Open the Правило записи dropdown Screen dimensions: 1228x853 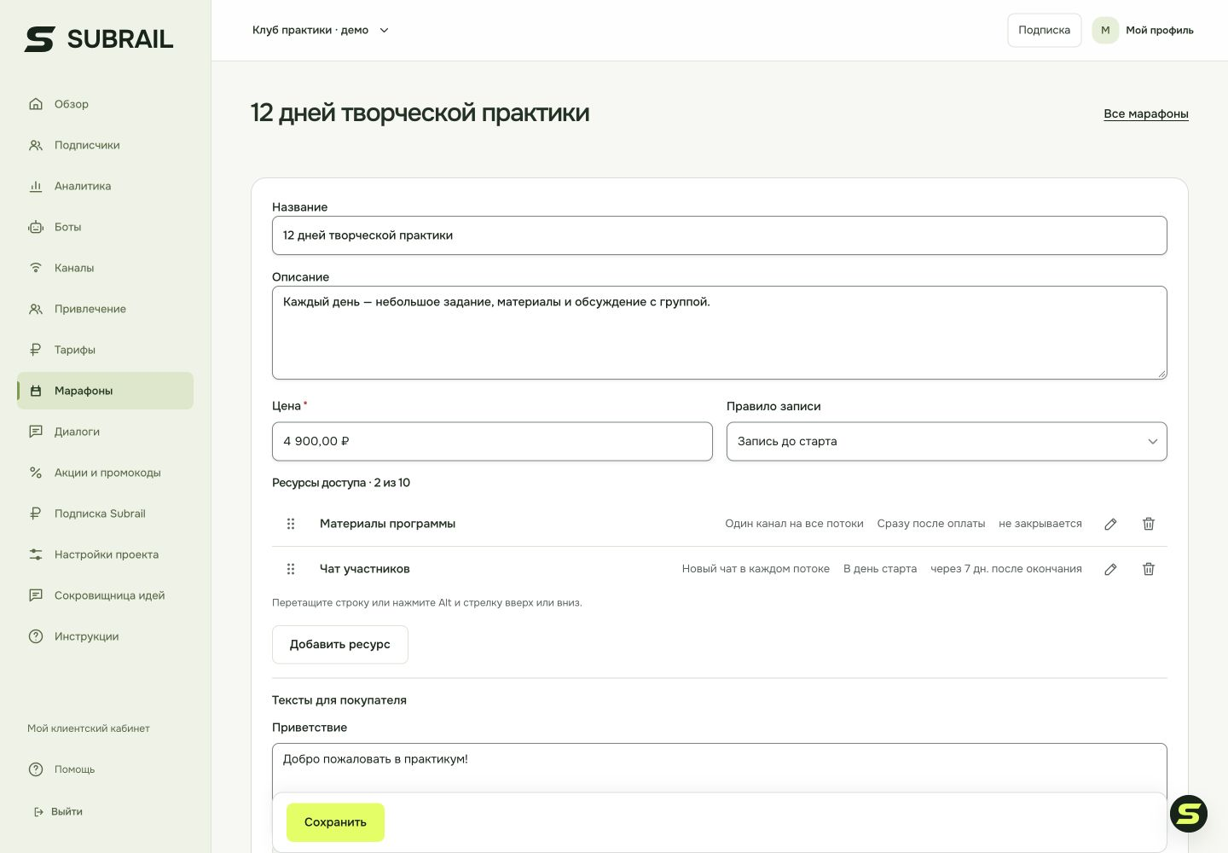947,442
